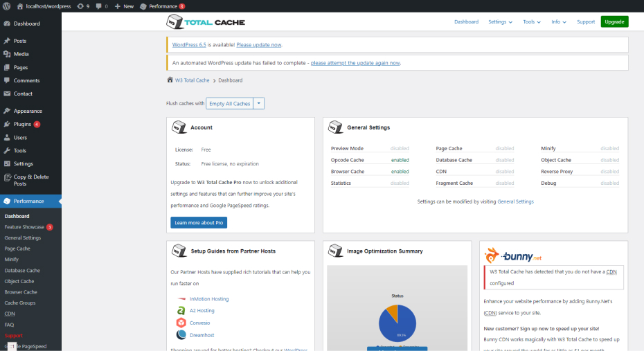Click the Please update now link
This screenshot has height=351, width=644.
coord(259,45)
